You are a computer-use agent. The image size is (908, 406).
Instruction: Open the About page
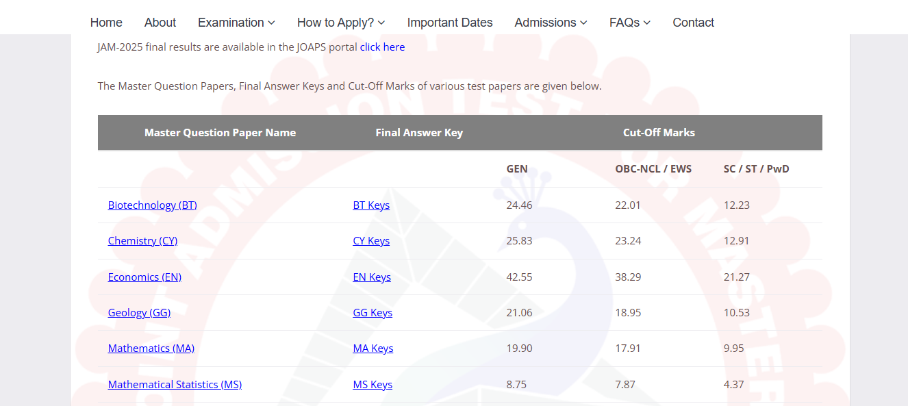(x=160, y=22)
